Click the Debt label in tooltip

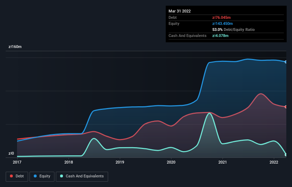pyautogui.click(x=172, y=17)
